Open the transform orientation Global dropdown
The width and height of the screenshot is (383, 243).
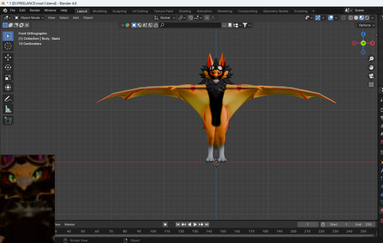[x=165, y=18]
